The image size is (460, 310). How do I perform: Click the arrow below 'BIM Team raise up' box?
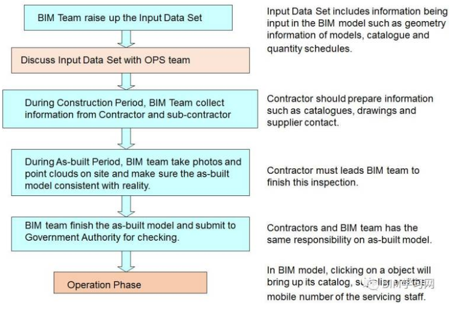tap(126, 39)
